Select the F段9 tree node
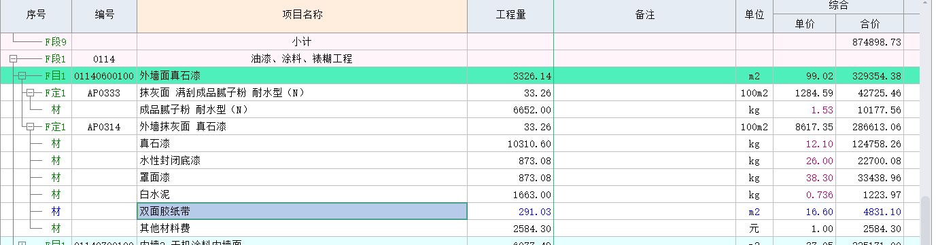The width and height of the screenshot is (938, 245). tap(55, 42)
